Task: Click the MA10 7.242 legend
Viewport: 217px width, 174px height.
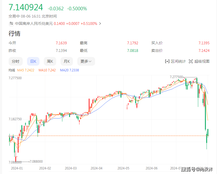Action: point(47,70)
